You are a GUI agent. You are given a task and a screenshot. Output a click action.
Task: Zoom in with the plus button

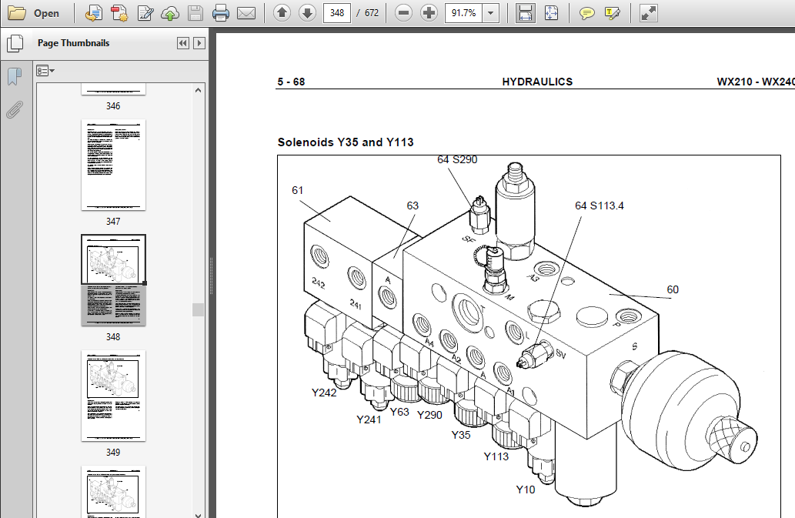point(429,13)
